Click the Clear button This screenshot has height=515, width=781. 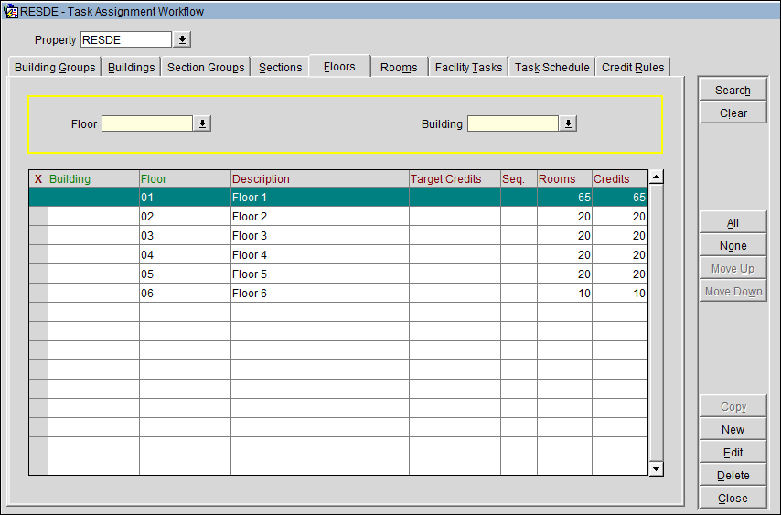733,113
